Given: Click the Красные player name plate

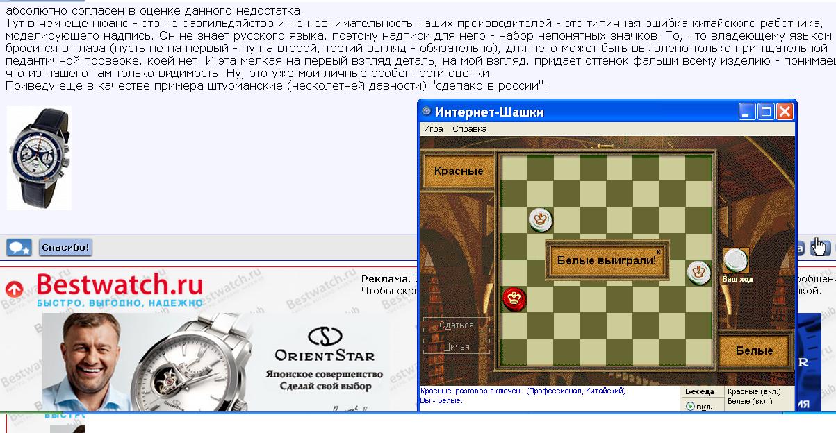Looking at the screenshot, I should point(458,171).
